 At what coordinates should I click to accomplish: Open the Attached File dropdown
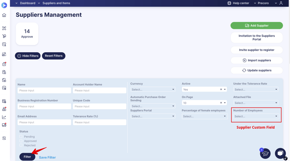coord(256,103)
